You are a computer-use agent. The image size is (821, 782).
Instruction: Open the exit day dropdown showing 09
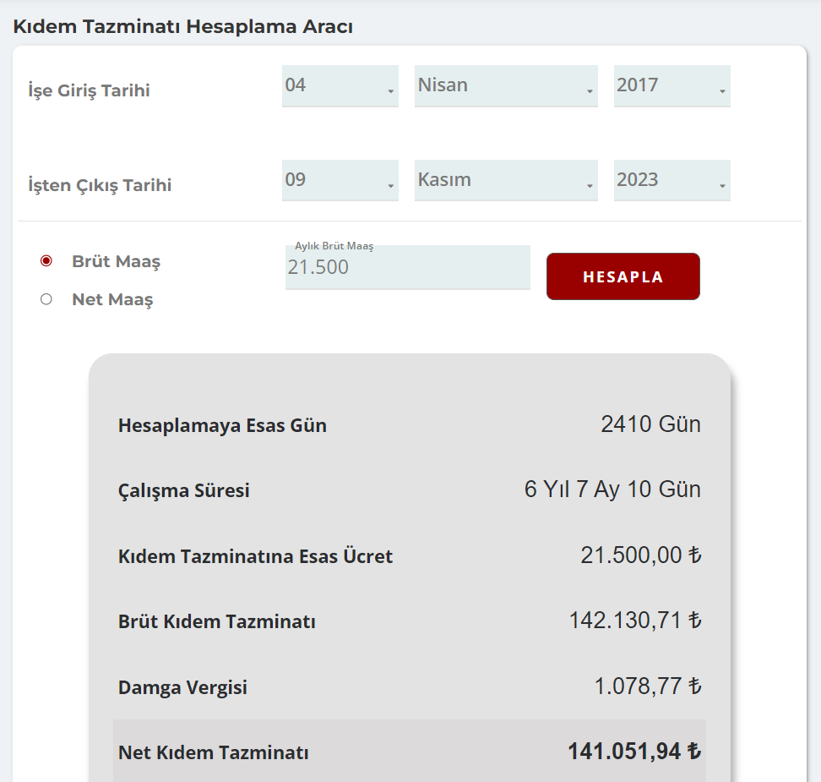click(x=340, y=180)
